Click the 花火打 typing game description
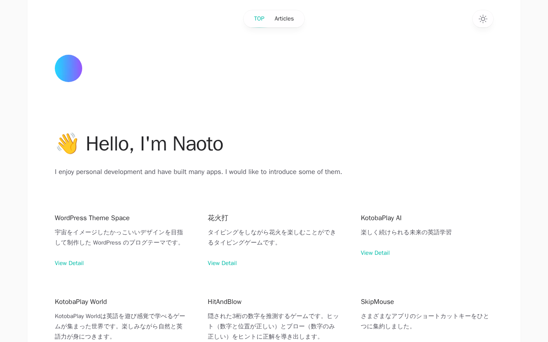The width and height of the screenshot is (548, 342). click(x=272, y=237)
